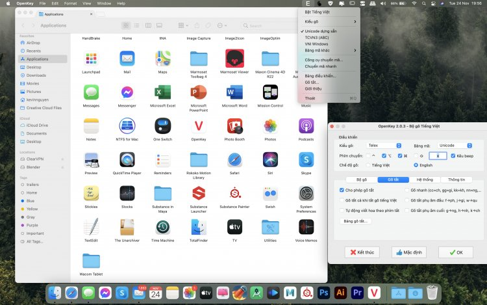487x305 pixels.
Task: Open Illustrator from the Dock
Action: [340, 293]
